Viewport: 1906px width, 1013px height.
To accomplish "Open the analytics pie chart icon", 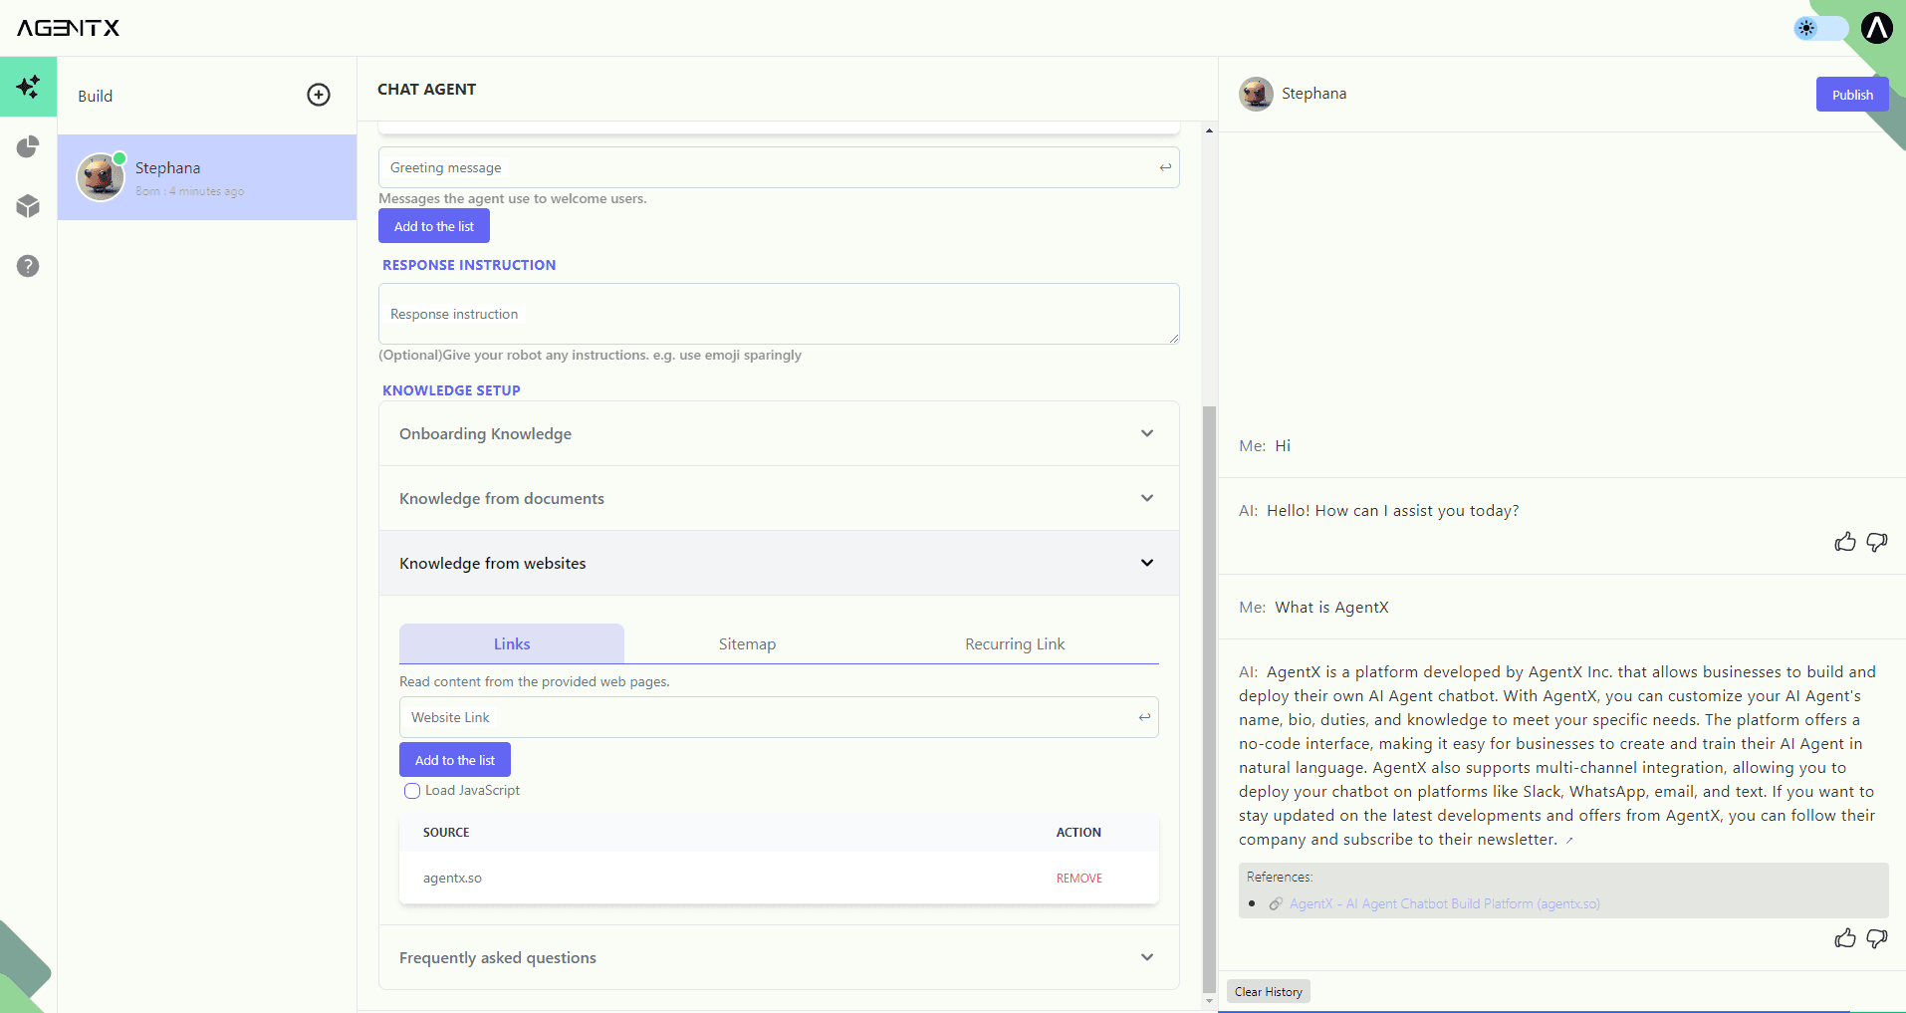I will (28, 147).
